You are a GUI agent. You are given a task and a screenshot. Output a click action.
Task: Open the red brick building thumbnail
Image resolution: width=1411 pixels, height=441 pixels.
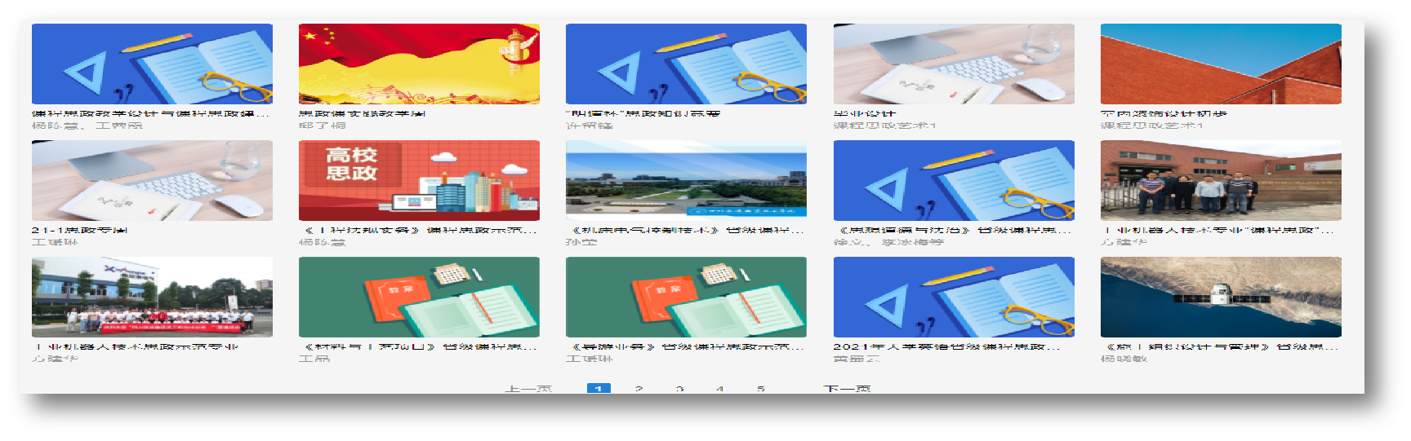[1221, 64]
